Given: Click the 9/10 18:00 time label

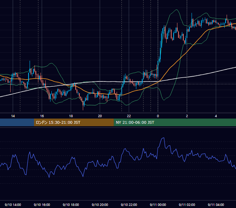Looking at the screenshot, I should tap(71, 205).
